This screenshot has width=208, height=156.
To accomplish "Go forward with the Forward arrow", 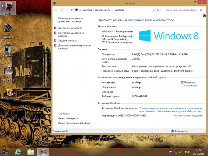I will pyautogui.click(x=62, y=10).
